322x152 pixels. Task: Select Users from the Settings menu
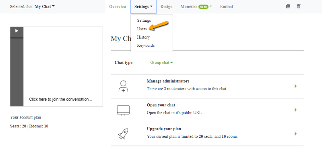pos(142,29)
